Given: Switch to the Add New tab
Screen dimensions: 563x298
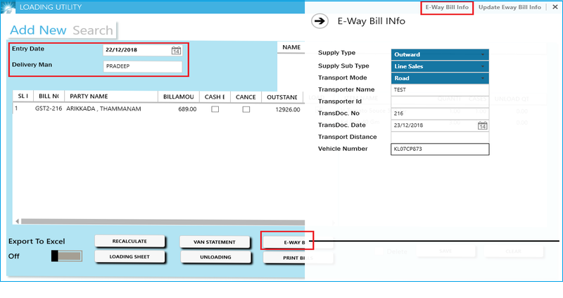Looking at the screenshot, I should coord(38,30).
